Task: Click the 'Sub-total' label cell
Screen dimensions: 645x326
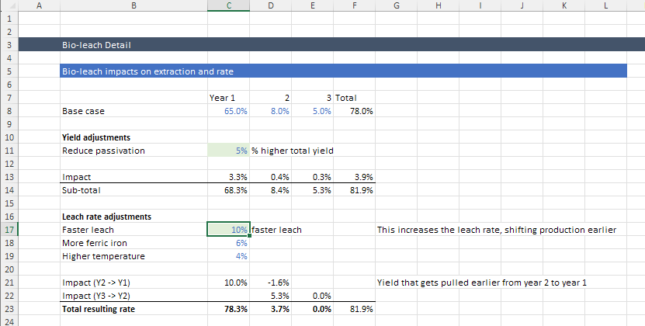Action: pyautogui.click(x=134, y=190)
